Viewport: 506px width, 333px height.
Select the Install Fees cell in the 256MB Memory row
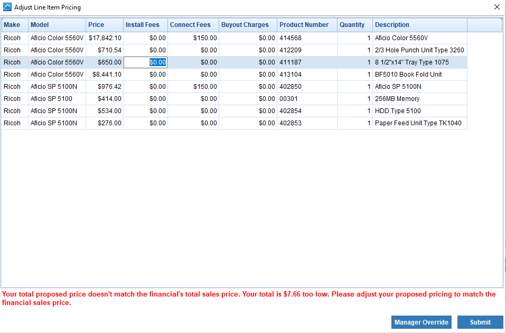coord(146,99)
